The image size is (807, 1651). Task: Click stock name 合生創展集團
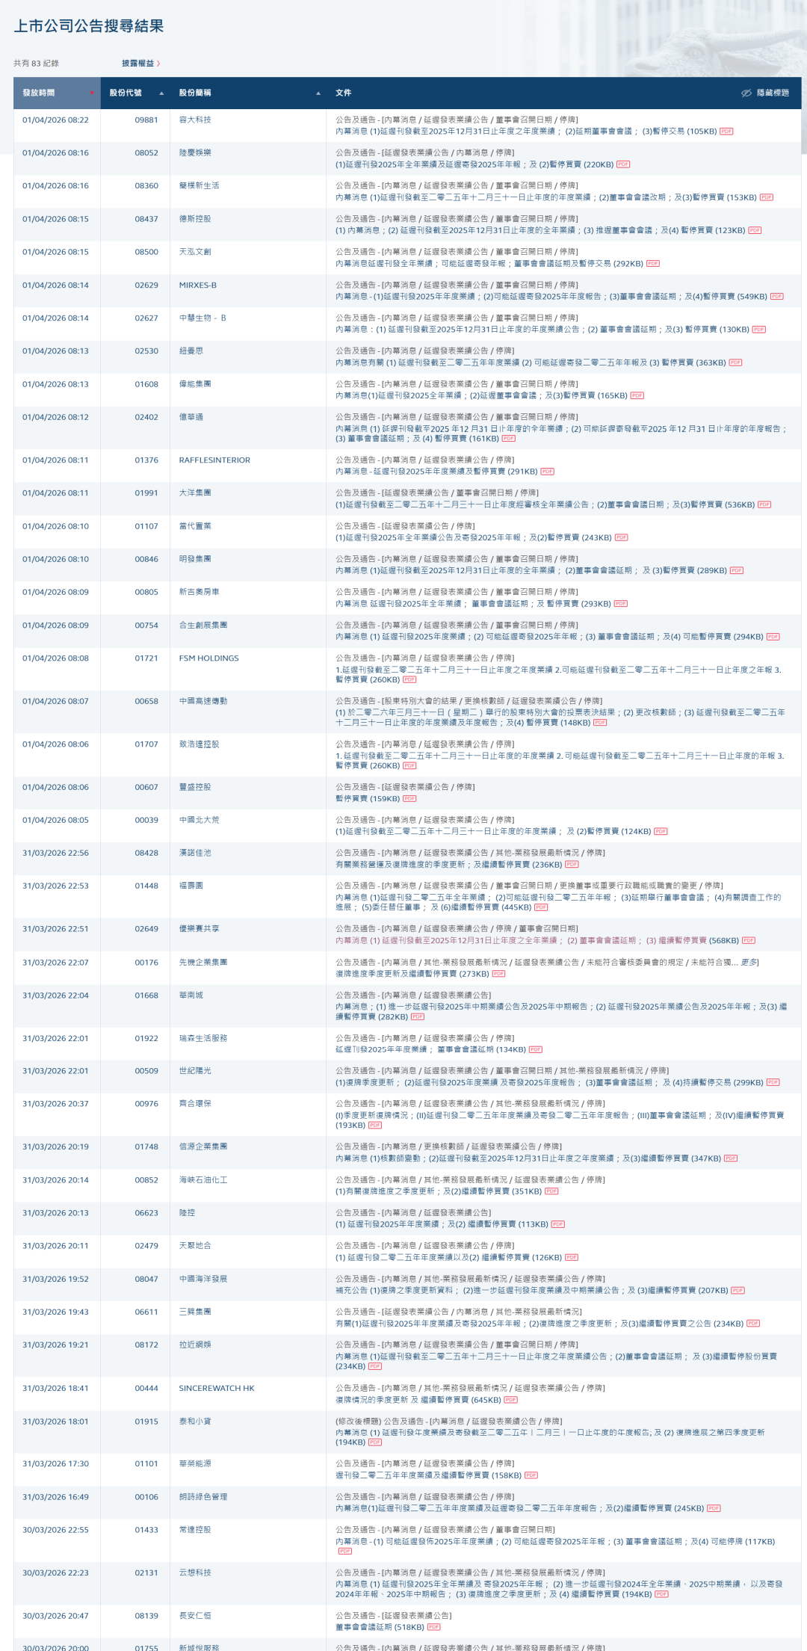203,625
